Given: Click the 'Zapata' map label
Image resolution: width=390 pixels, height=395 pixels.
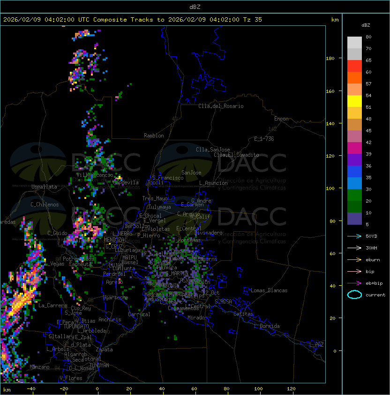Looking at the screenshot, I should pyautogui.click(x=104, y=349).
